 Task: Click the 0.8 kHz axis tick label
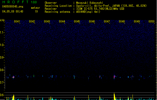coord(2,70)
